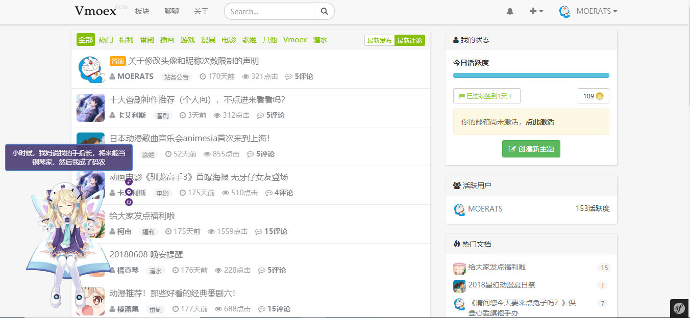The height and width of the screenshot is (318, 690).
Task: Click the Vmoex logo
Action: [x=95, y=11]
